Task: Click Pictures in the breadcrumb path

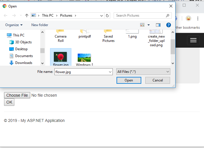Action: 66,15
